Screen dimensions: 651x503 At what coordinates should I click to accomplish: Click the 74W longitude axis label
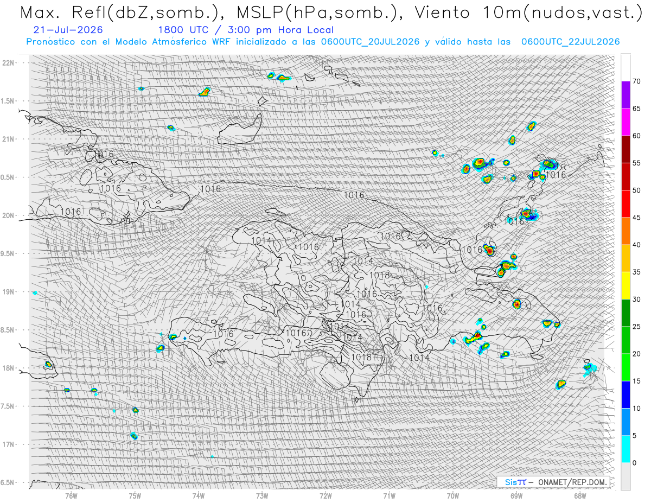(199, 495)
